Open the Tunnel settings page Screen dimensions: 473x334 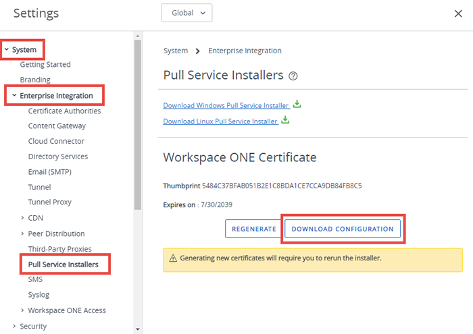click(x=39, y=188)
